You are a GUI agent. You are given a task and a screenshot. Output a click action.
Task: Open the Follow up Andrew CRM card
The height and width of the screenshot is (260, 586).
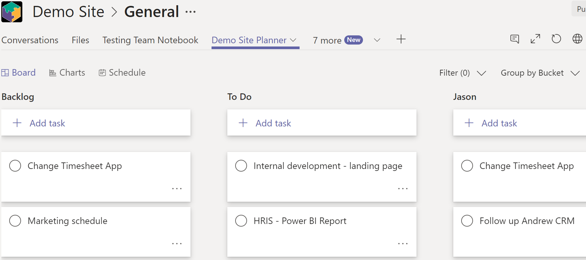click(520, 232)
